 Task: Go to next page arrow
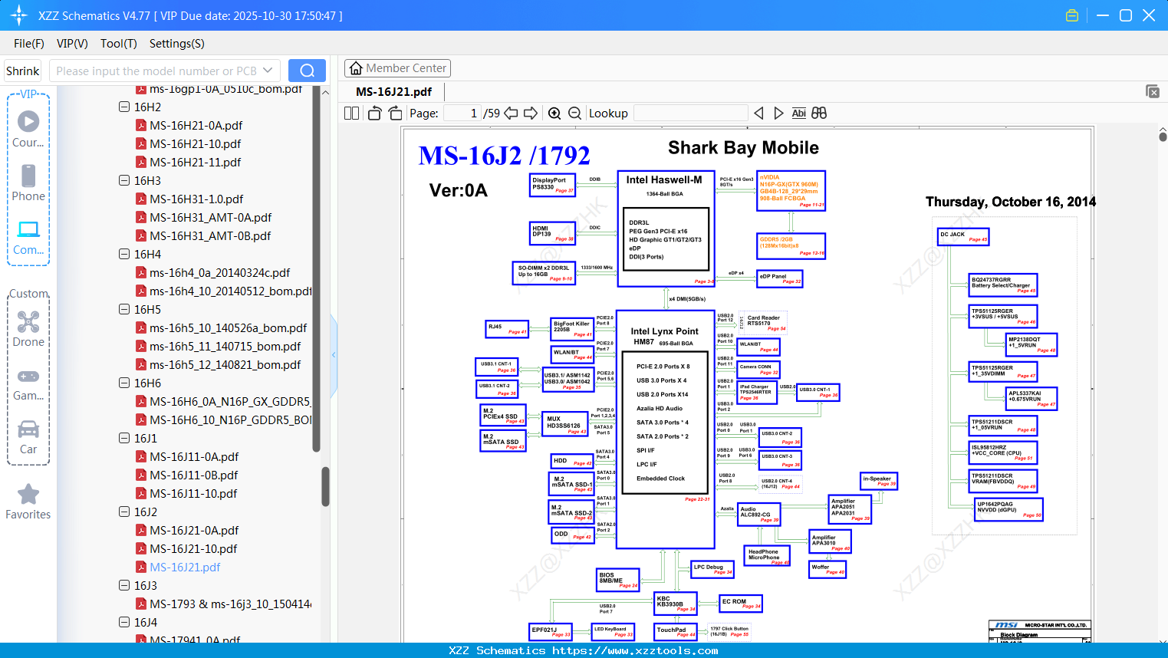[531, 114]
